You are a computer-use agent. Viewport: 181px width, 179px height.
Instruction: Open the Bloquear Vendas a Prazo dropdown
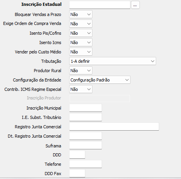tap(81, 14)
